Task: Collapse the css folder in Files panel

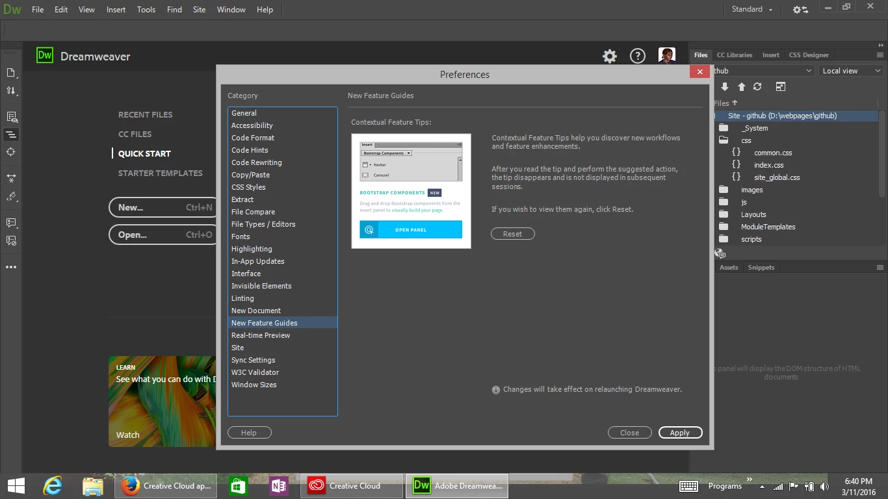Action: [x=724, y=140]
